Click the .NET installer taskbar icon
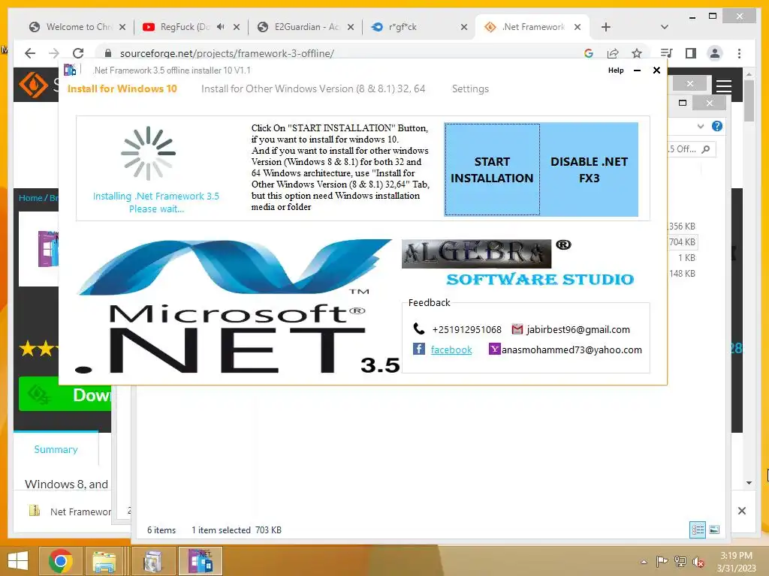Screen dimensions: 769x576 pos(201,561)
